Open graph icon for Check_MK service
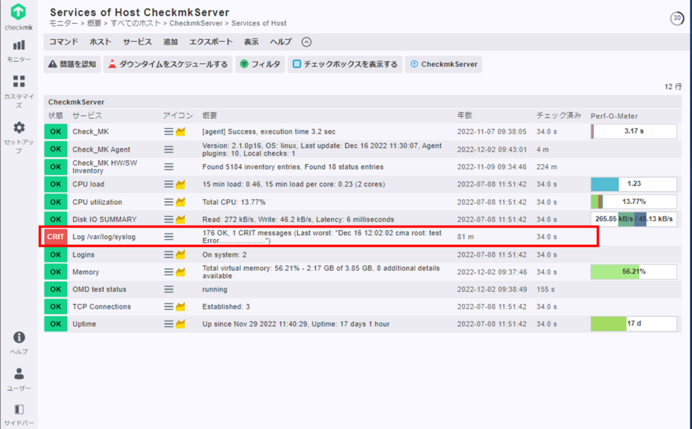Screen dimensions: 692x429 [180, 132]
